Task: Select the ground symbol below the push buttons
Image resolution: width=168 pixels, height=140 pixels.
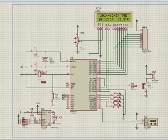Action: pyautogui.click(x=123, y=119)
